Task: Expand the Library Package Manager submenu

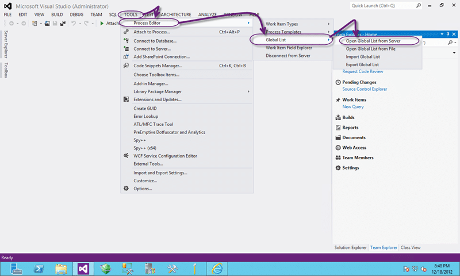Action: (186, 91)
